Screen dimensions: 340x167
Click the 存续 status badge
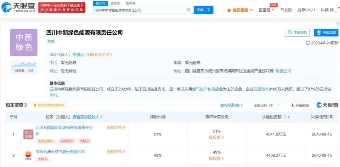coord(51,41)
